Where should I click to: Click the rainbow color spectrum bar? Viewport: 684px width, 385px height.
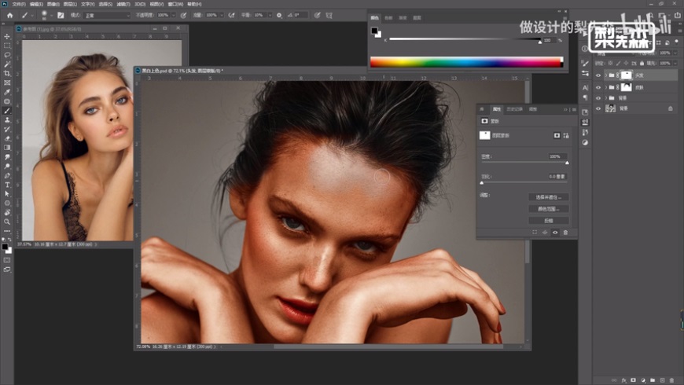(x=467, y=62)
